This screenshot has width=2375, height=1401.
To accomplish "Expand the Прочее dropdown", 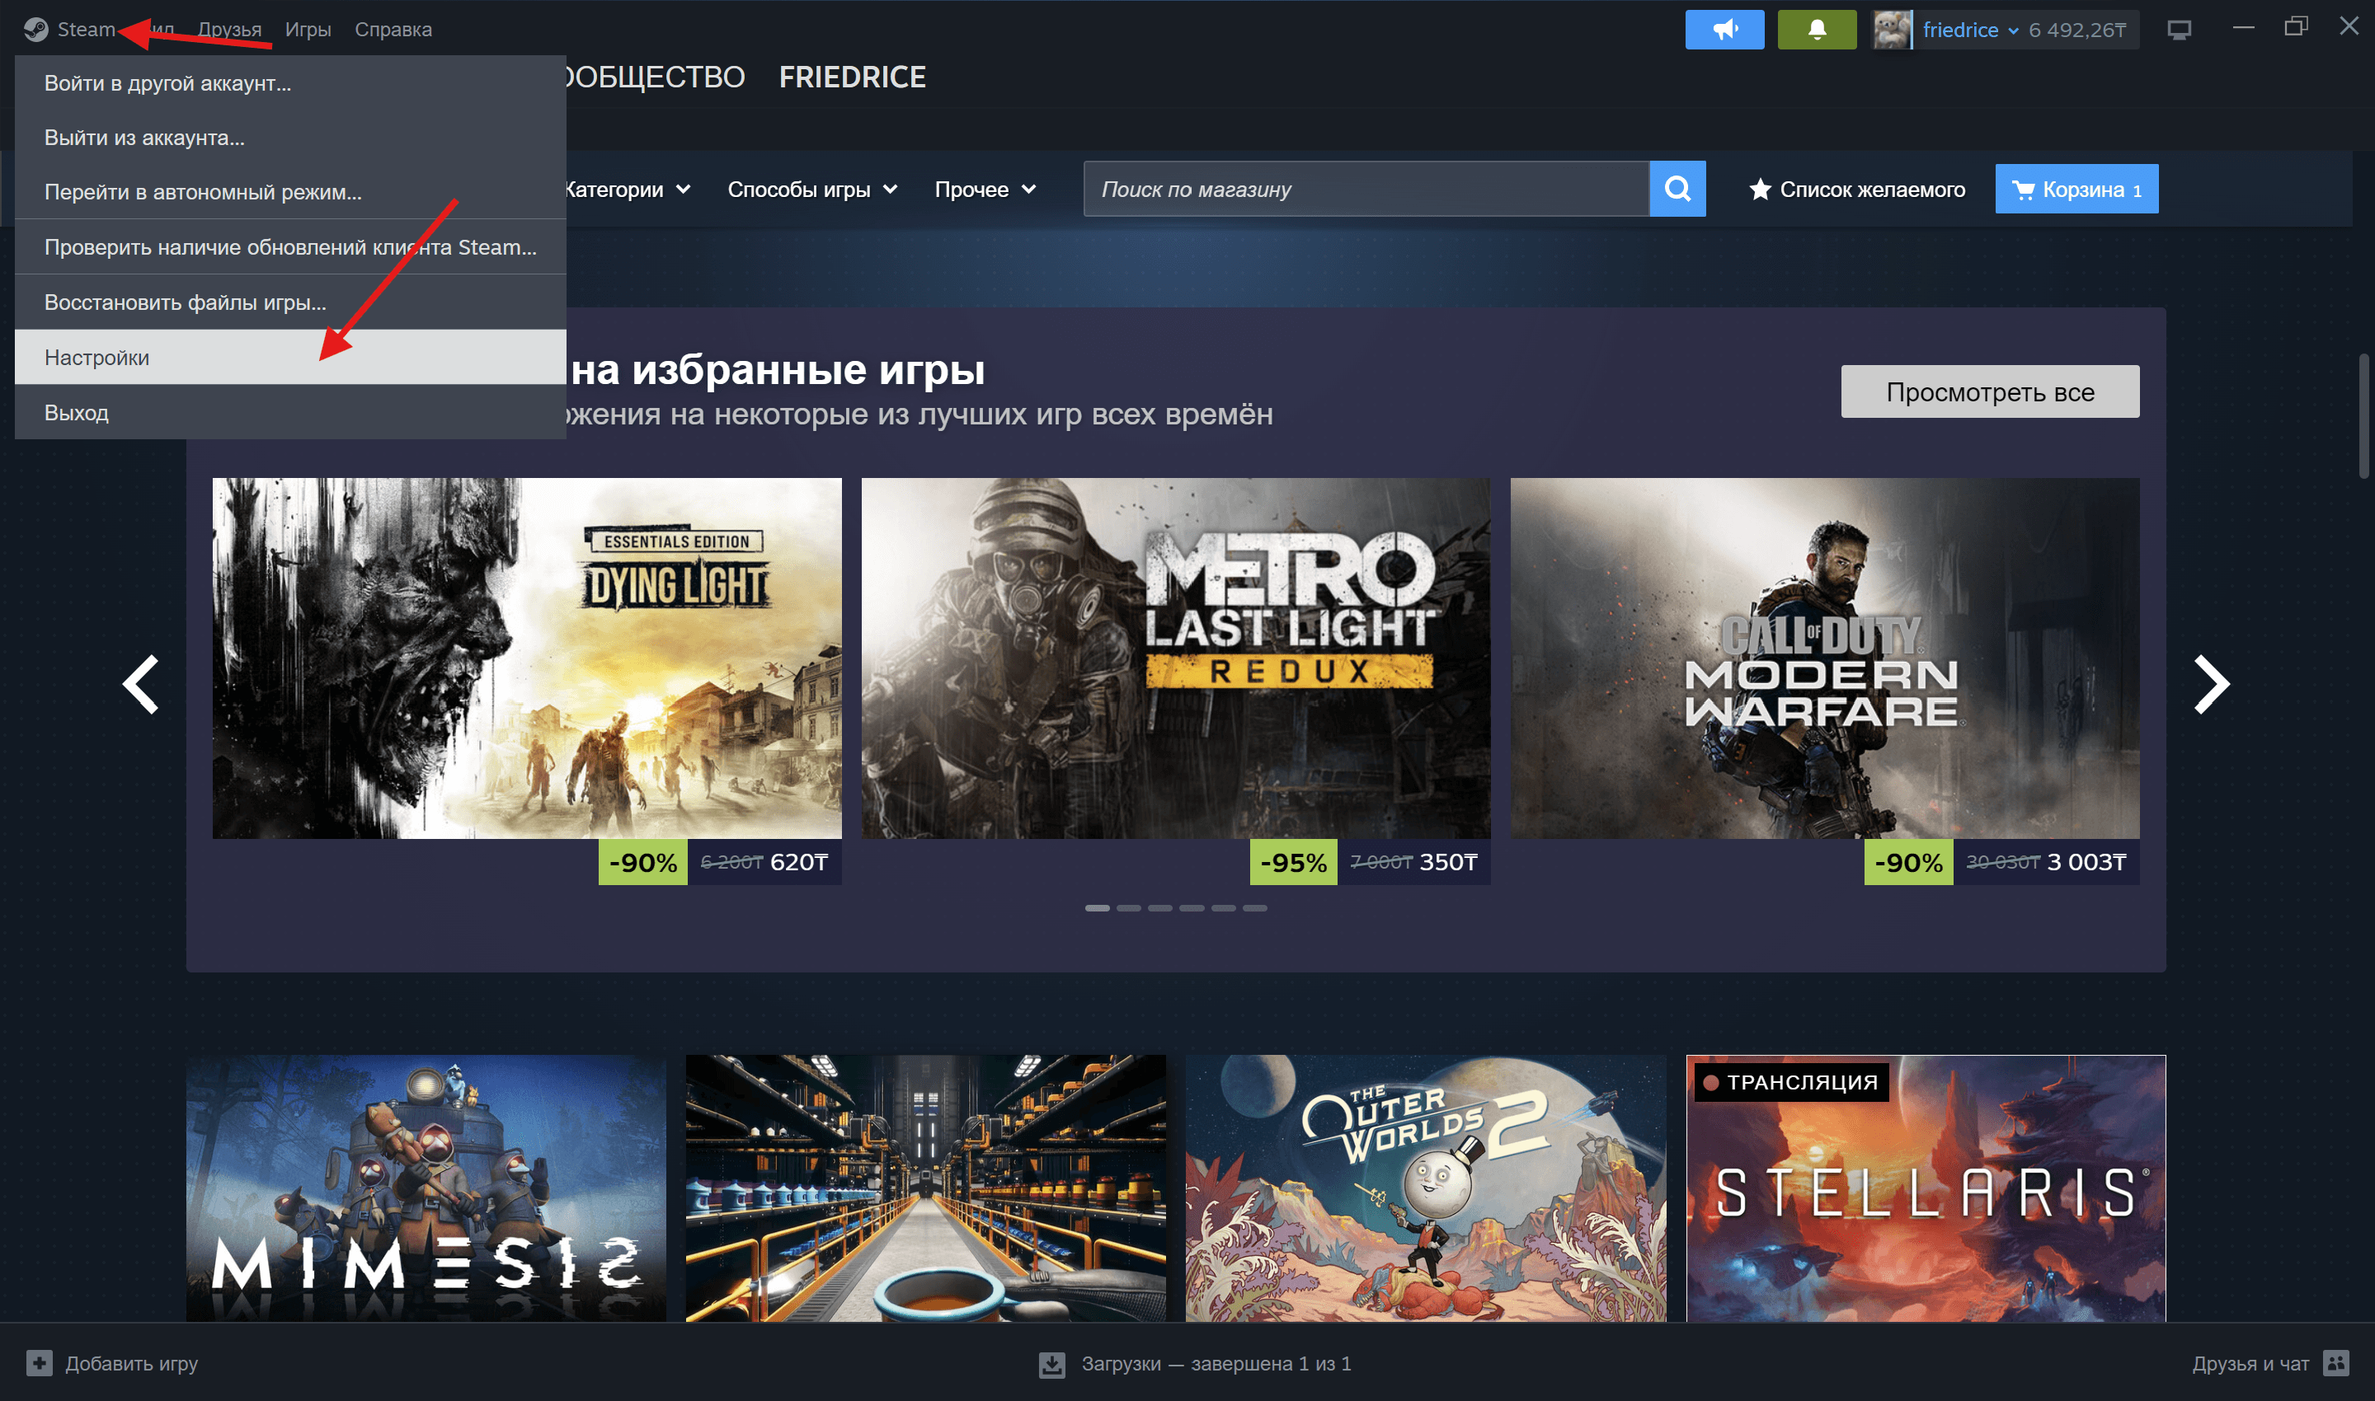I will tap(985, 189).
